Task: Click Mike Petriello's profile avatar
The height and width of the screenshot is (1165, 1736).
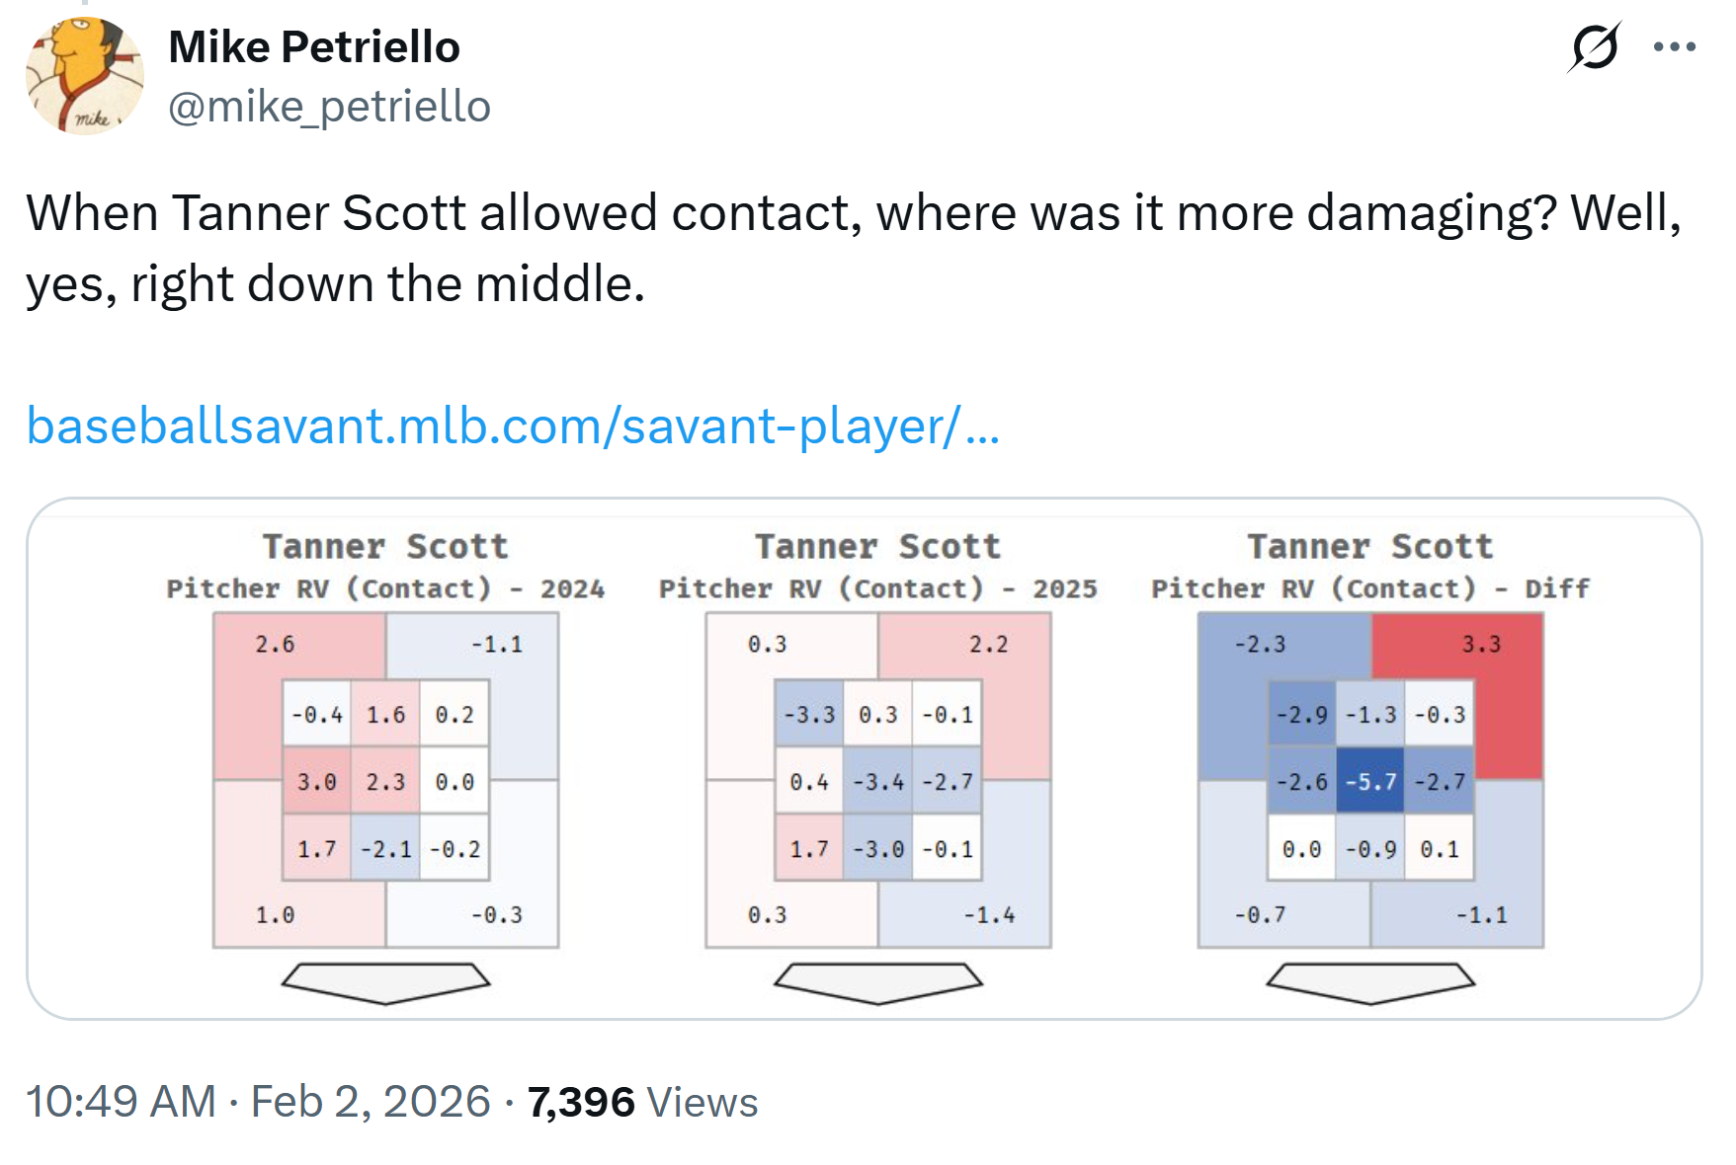Action: point(85,76)
